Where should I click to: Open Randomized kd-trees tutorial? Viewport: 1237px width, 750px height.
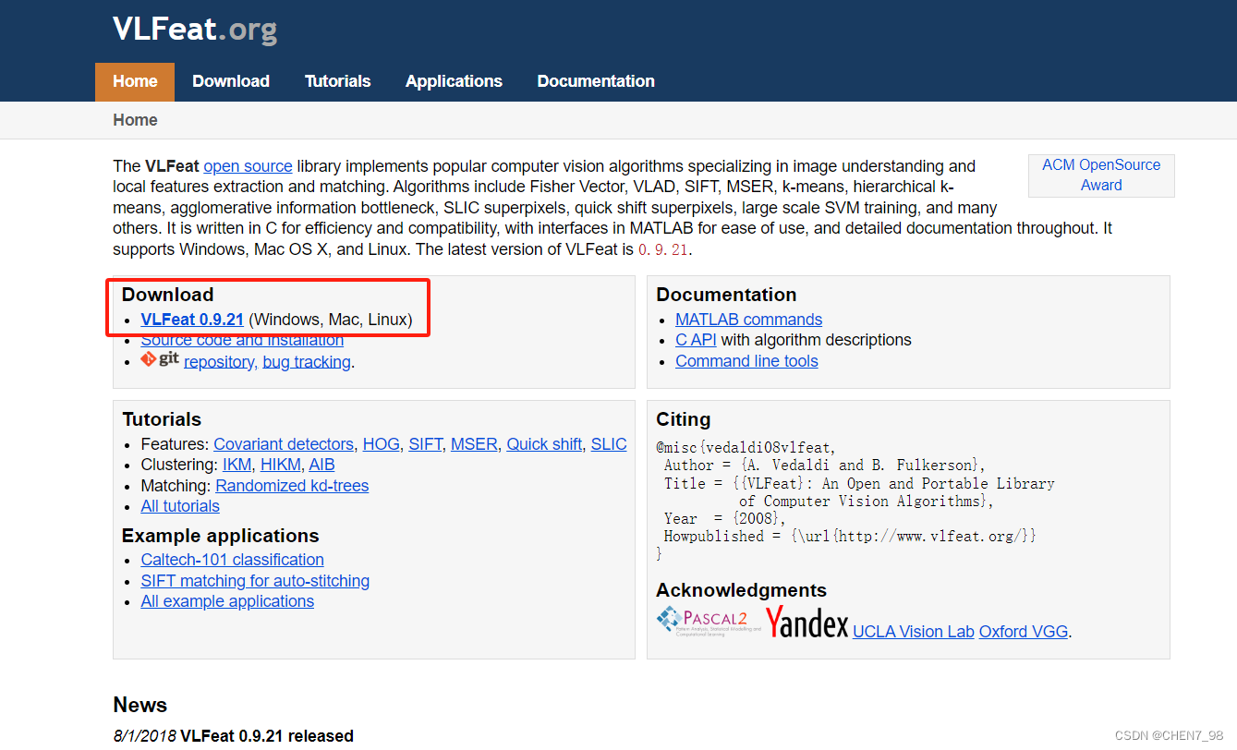(x=292, y=486)
